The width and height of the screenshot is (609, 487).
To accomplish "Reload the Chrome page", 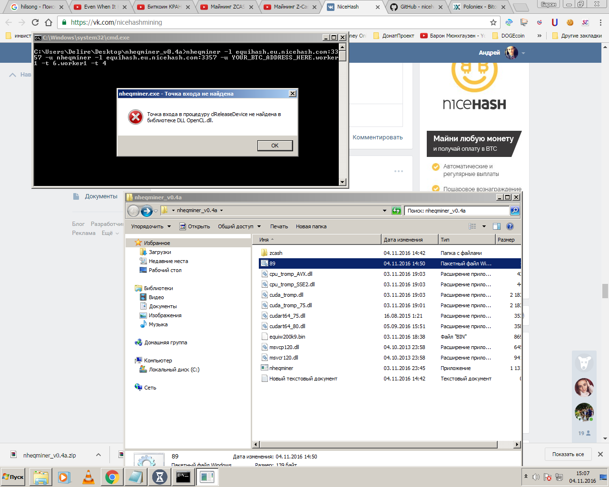I will pyautogui.click(x=35, y=22).
